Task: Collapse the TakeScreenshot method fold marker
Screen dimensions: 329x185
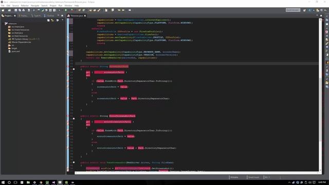Action: click(74, 162)
